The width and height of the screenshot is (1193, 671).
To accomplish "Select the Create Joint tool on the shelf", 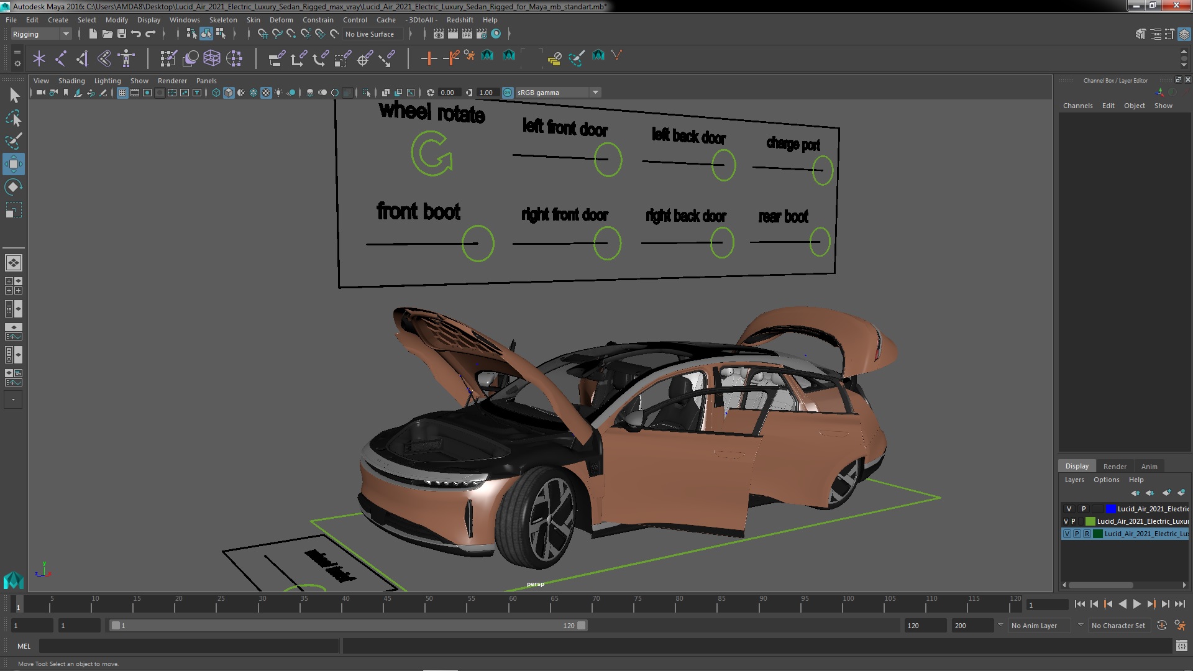I will click(x=61, y=58).
